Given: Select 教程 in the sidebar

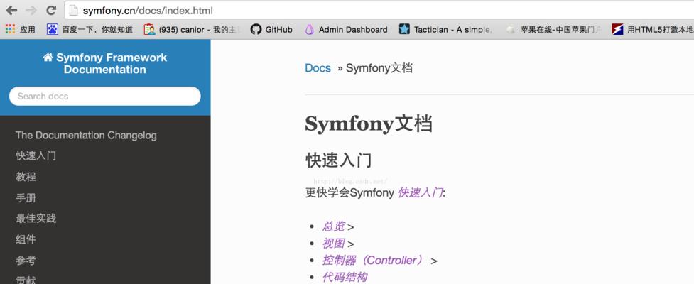Looking at the screenshot, I should point(26,177).
